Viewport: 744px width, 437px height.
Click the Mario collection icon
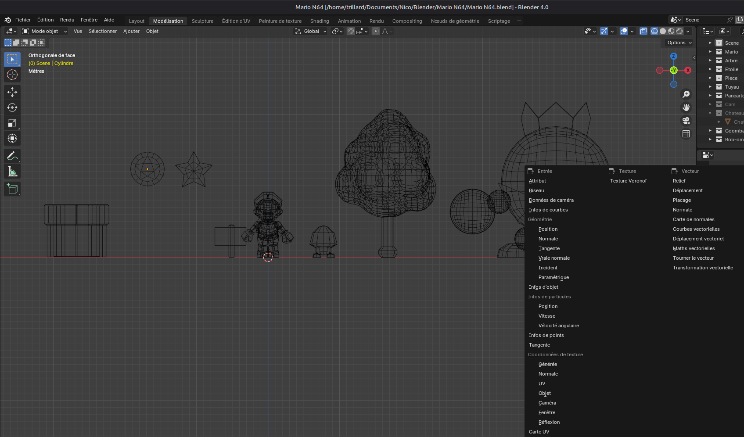point(719,52)
